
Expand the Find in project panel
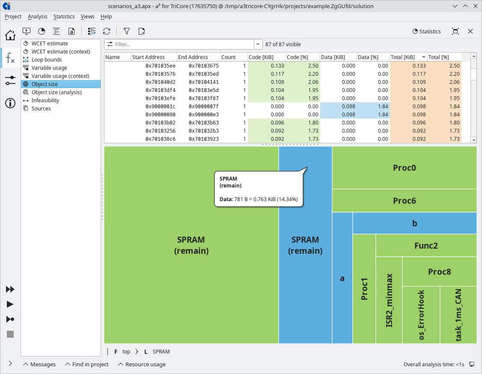pos(87,364)
